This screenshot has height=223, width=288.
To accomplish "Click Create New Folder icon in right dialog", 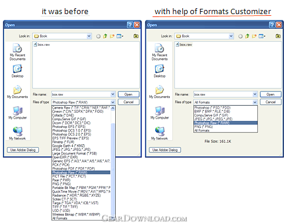I will tap(254, 36).
